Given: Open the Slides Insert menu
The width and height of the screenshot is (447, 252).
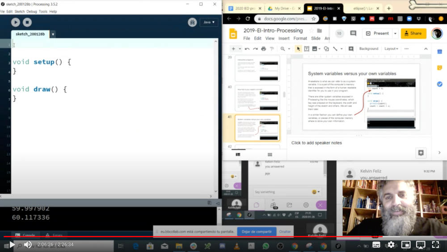Looking at the screenshot, I should pos(284,38).
